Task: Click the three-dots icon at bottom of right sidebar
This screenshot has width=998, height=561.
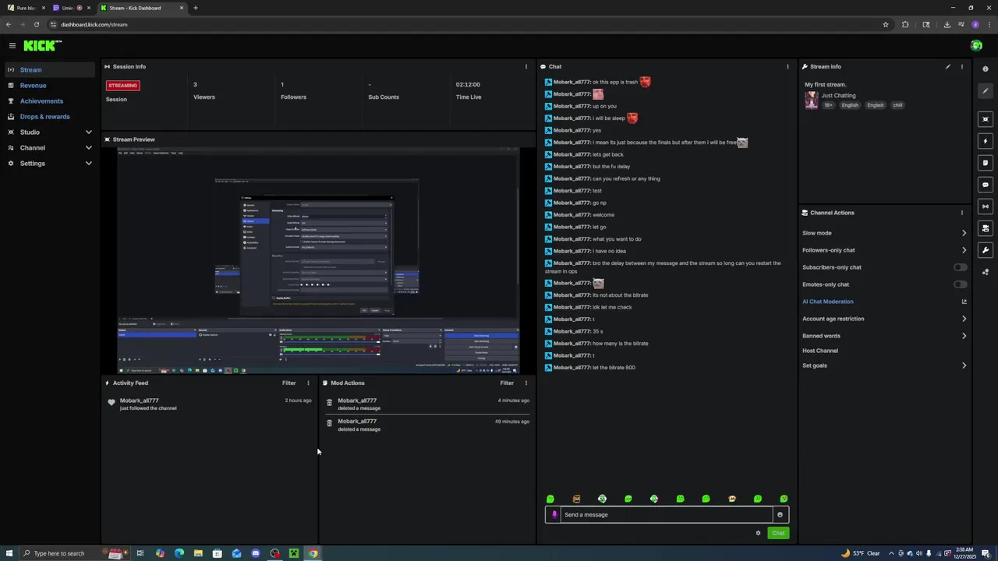Action: pyautogui.click(x=986, y=272)
